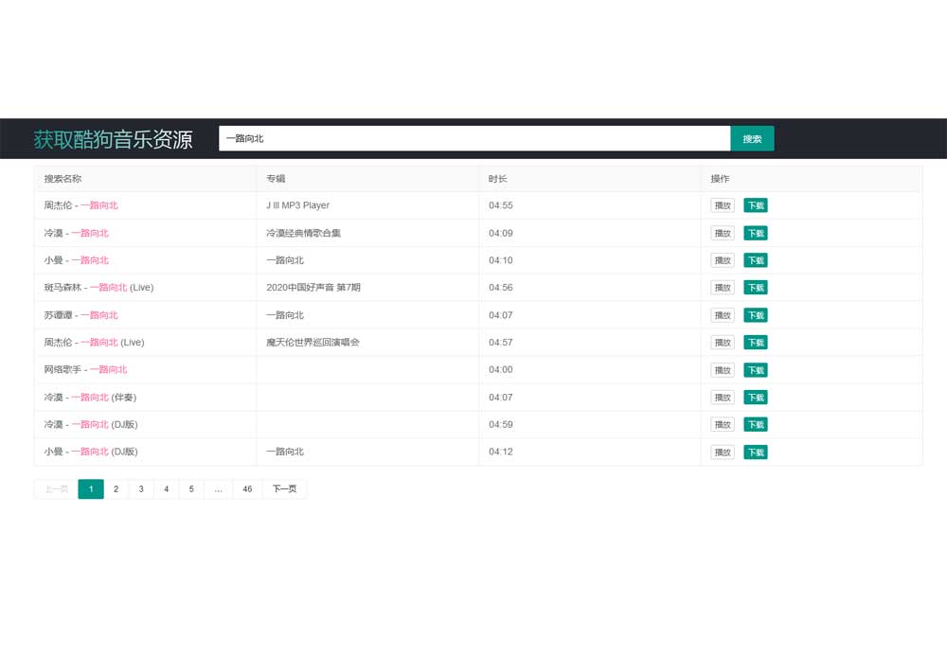Play the song from 冷漠经典情歌合集 album
Image resolution: width=947 pixels, height=656 pixels.
click(723, 233)
